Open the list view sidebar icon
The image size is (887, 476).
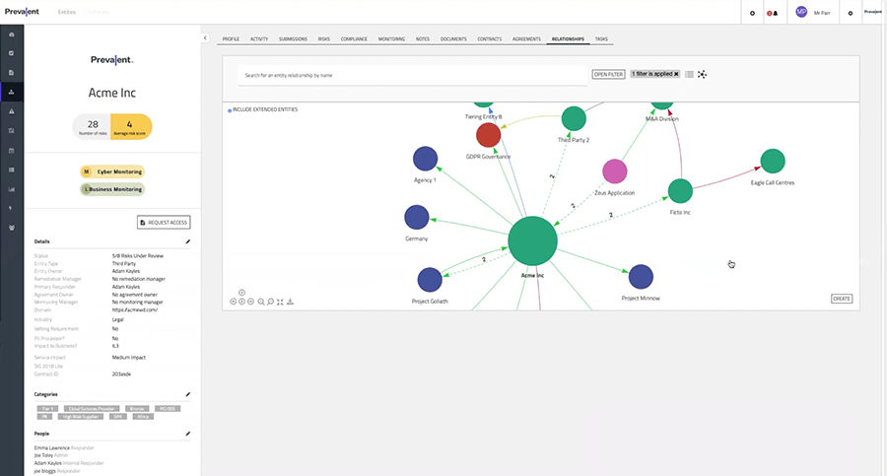coord(11,170)
